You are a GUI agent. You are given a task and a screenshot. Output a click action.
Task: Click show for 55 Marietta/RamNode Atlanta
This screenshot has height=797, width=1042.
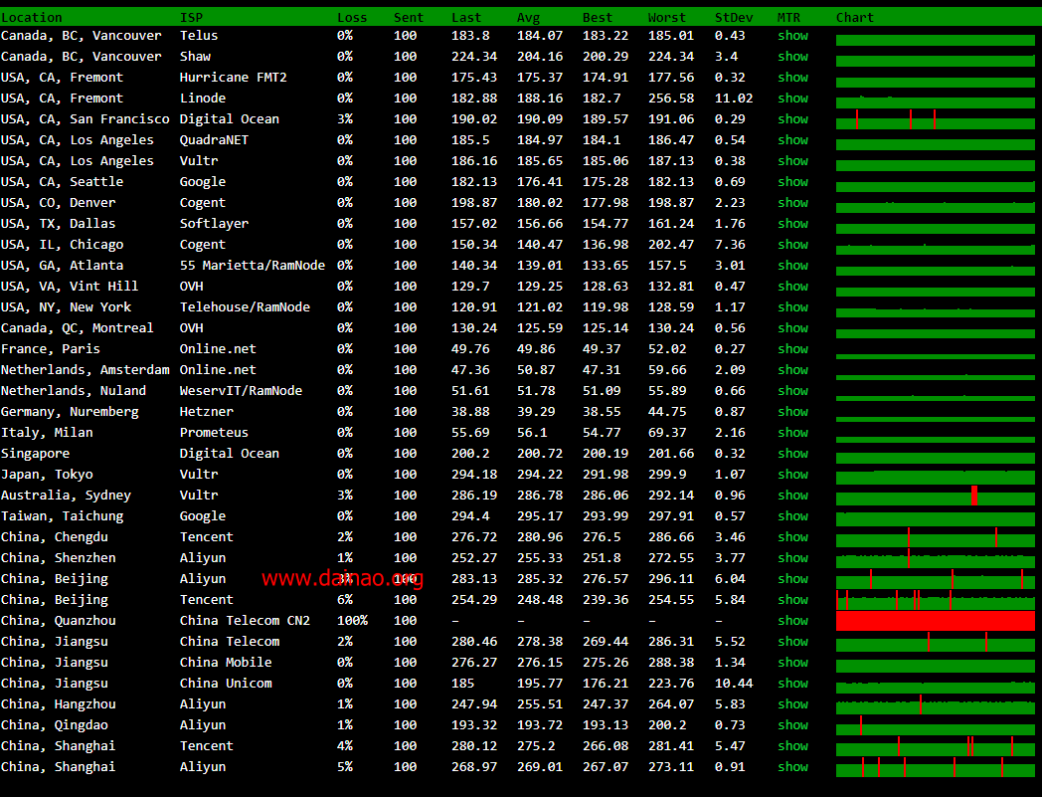pos(792,266)
